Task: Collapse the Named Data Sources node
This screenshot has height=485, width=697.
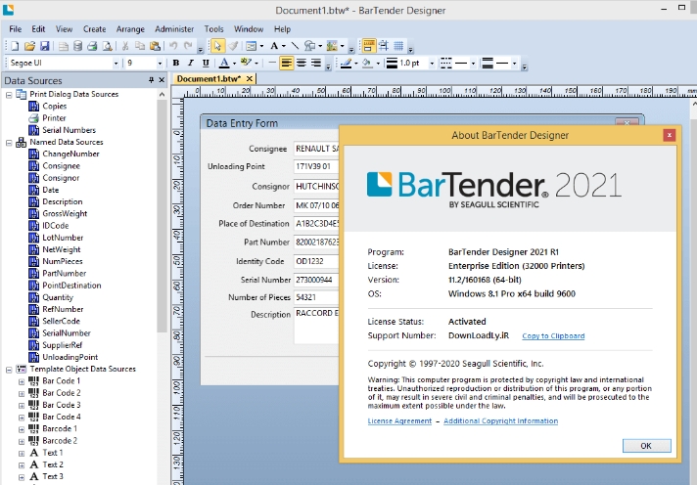Action: click(9, 143)
